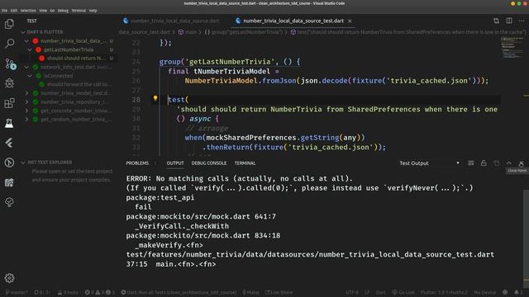Click the lightbulb code action on line 28
Screen dimensions: 529x297
[x=155, y=98]
